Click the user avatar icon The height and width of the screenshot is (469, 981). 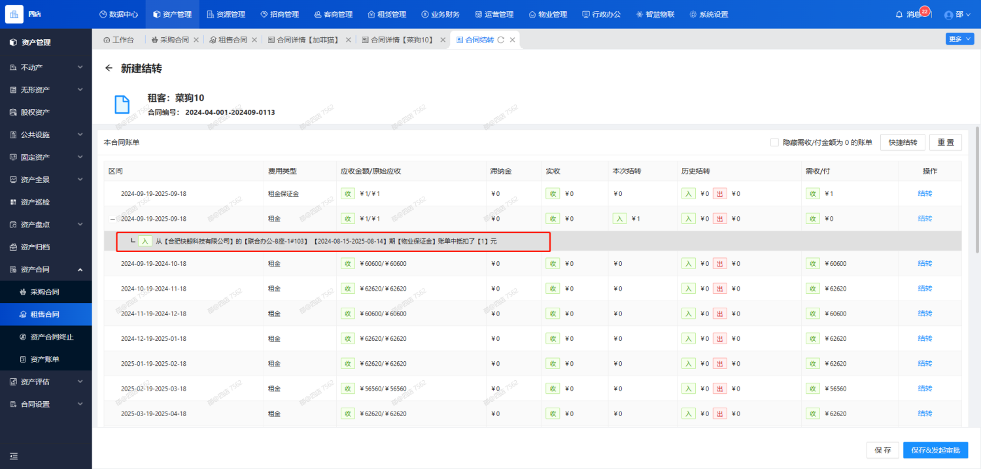[949, 14]
